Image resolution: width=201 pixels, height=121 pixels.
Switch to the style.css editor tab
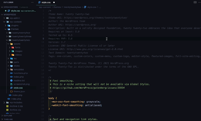46,2
